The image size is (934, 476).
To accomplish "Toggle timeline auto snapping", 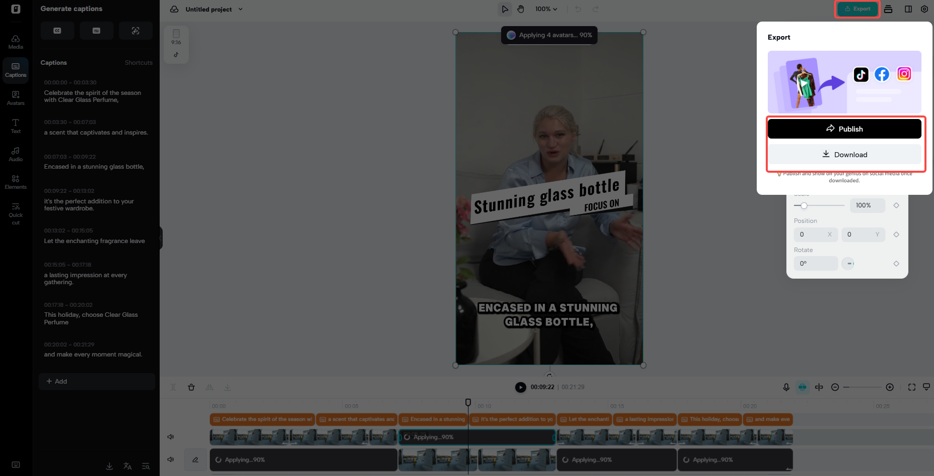I will tap(802, 387).
